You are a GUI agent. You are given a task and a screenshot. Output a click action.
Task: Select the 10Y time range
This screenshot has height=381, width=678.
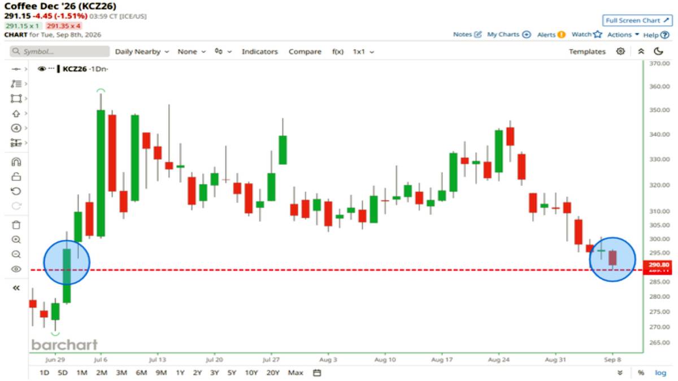pyautogui.click(x=251, y=373)
